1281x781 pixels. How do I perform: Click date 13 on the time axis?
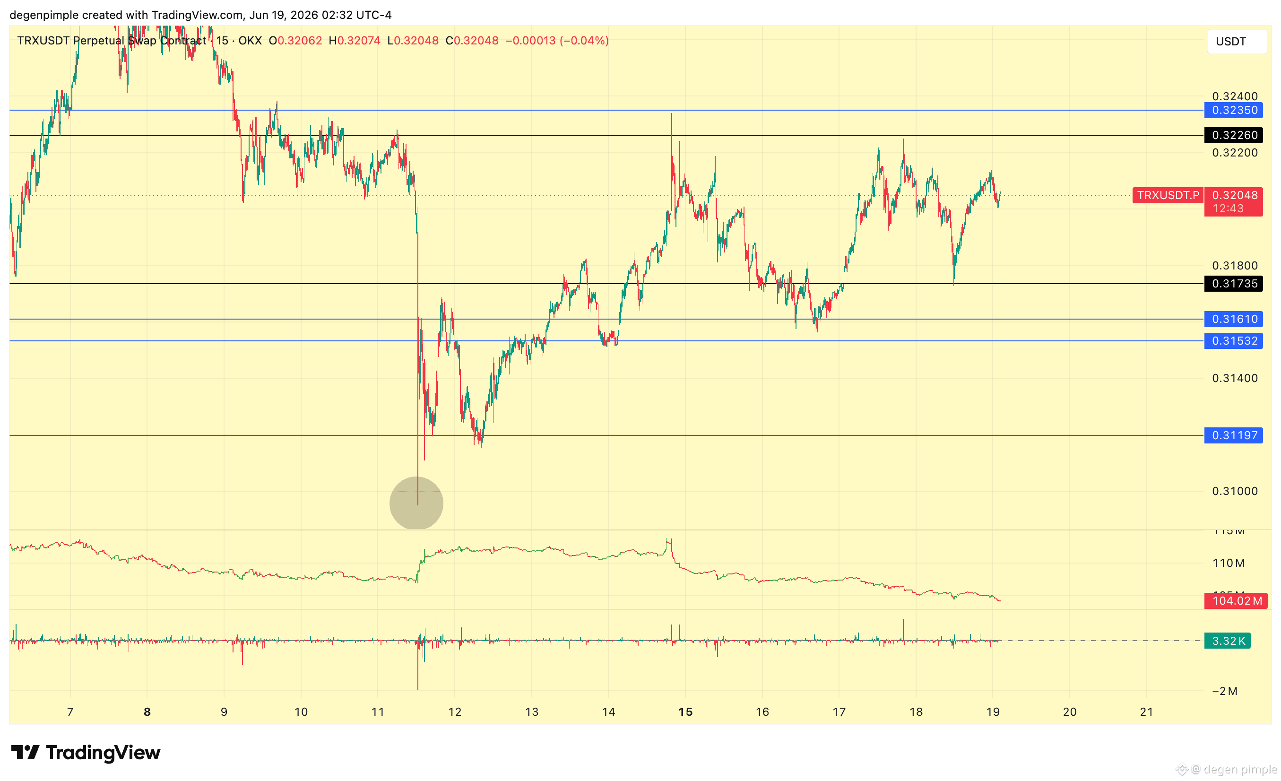pos(532,712)
